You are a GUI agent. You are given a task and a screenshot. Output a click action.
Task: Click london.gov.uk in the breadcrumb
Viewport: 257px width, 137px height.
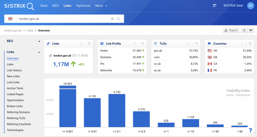pos(13,31)
